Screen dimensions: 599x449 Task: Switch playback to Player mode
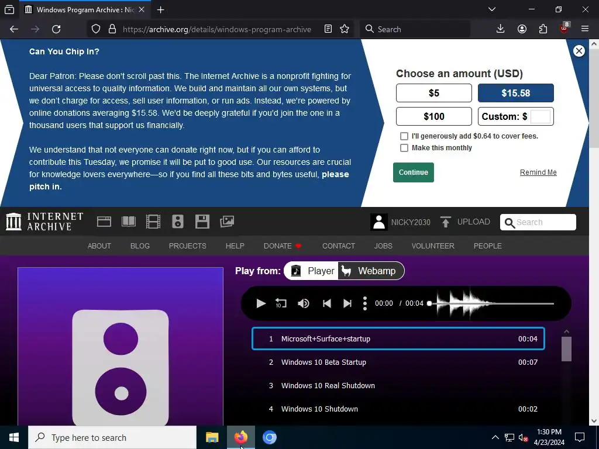pos(311,271)
